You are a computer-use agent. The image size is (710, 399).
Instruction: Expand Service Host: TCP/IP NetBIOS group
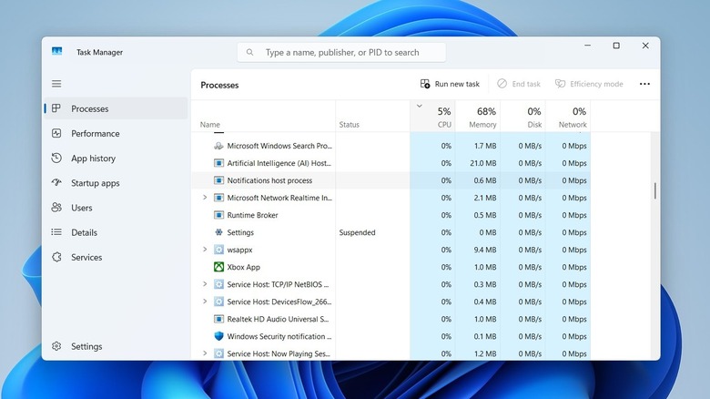(x=205, y=284)
